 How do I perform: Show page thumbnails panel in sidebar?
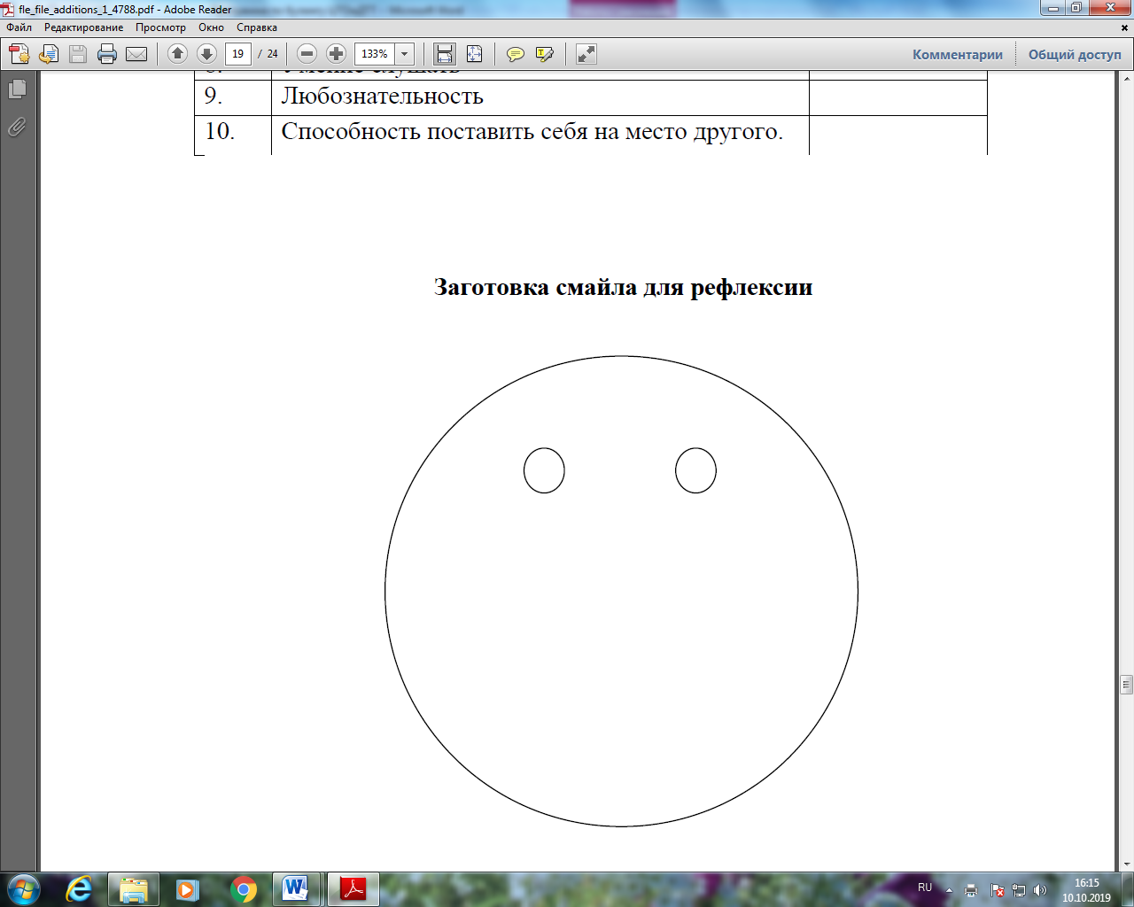(x=17, y=89)
